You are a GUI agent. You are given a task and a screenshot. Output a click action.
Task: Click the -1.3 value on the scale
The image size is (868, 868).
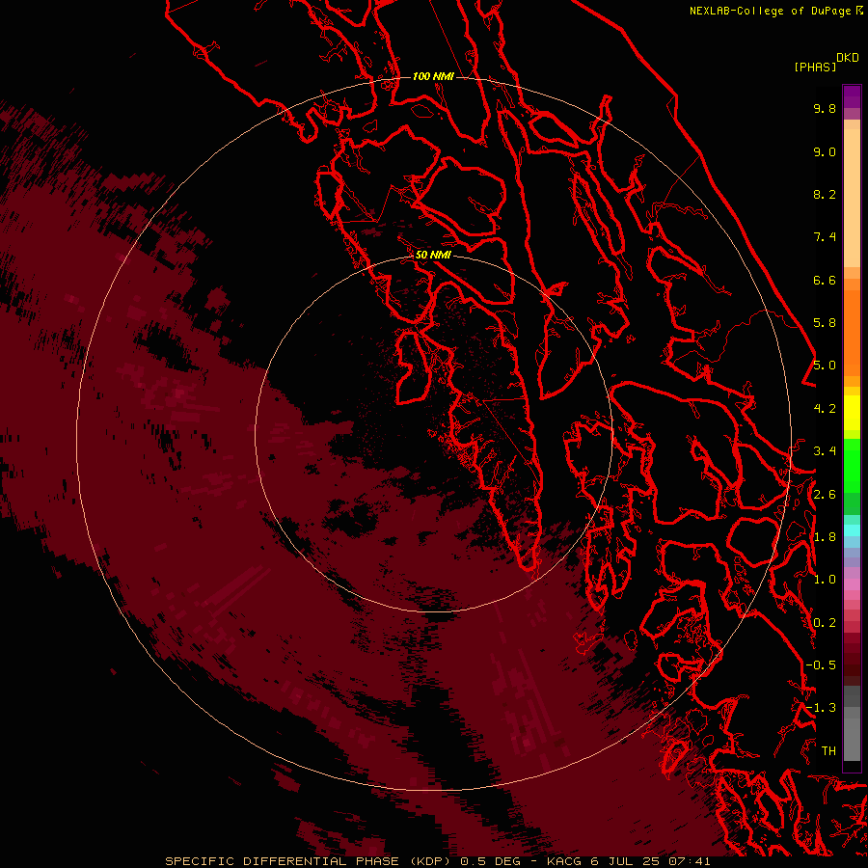click(x=821, y=708)
